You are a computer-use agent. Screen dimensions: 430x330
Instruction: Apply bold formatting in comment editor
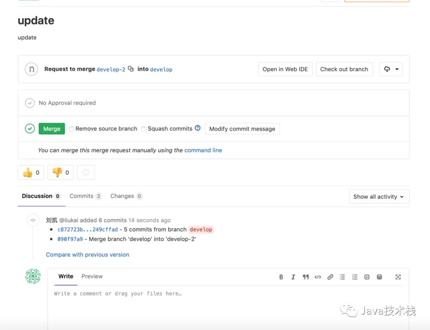tap(281, 277)
